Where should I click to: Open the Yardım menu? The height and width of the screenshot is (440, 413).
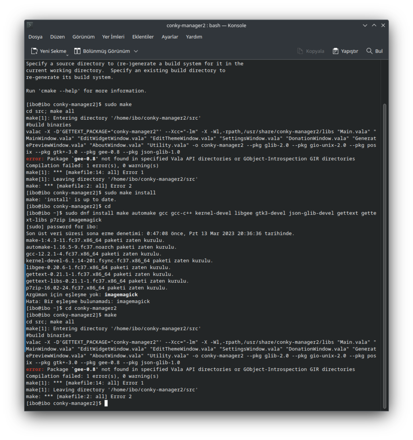194,37
